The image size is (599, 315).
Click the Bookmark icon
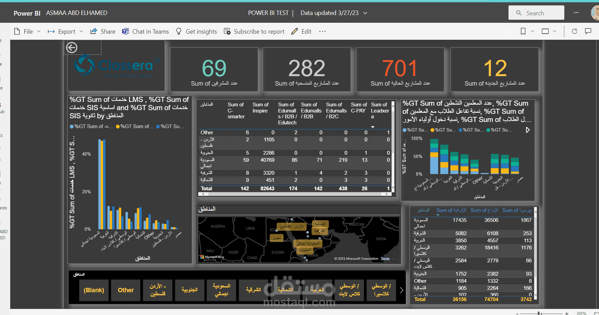tap(523, 31)
